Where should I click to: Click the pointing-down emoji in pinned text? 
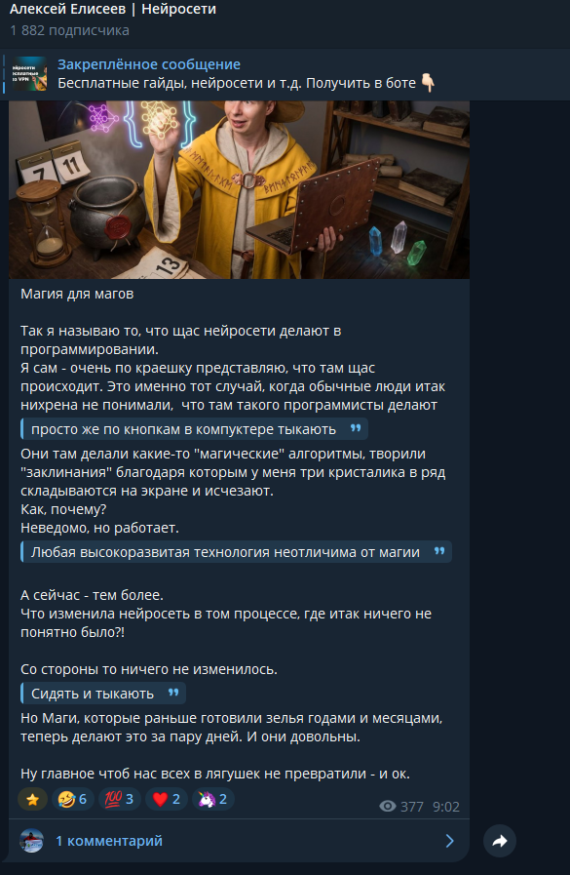[428, 83]
